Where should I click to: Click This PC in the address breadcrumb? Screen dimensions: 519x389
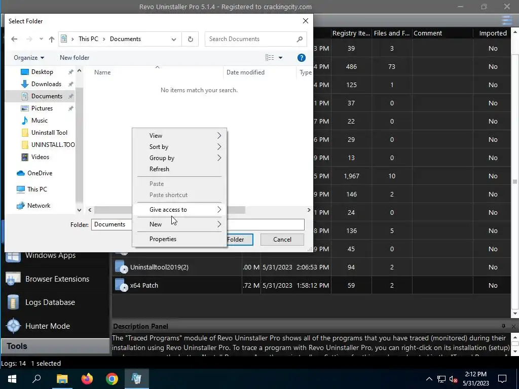click(88, 39)
